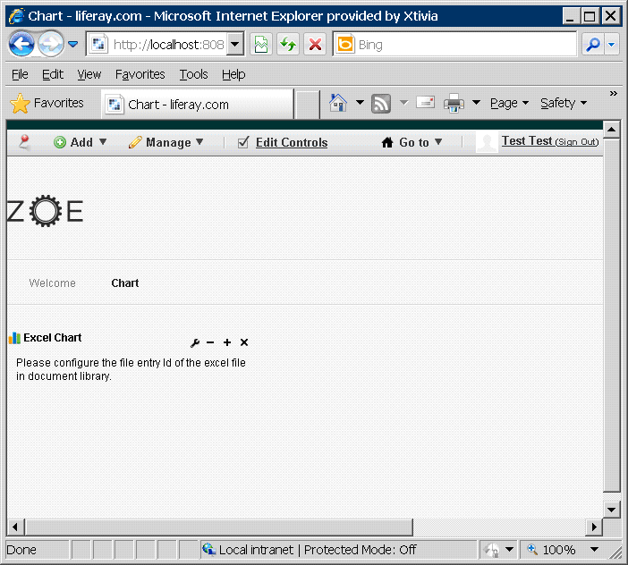Click the RSS feeds icon
Image resolution: width=628 pixels, height=565 pixels.
point(381,104)
